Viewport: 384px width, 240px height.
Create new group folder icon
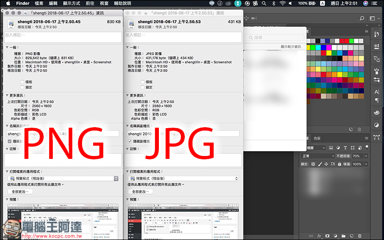pos(343,236)
